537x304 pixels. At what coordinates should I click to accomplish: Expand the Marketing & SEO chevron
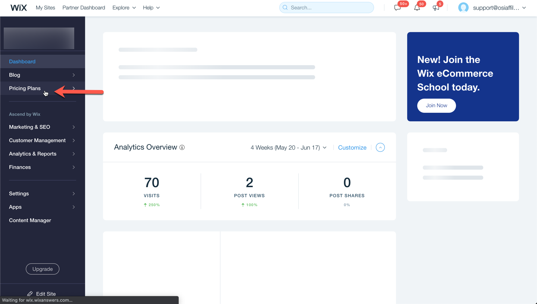click(x=73, y=127)
